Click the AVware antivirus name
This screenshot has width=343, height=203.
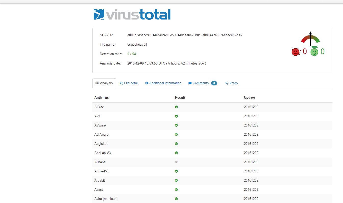100,125
